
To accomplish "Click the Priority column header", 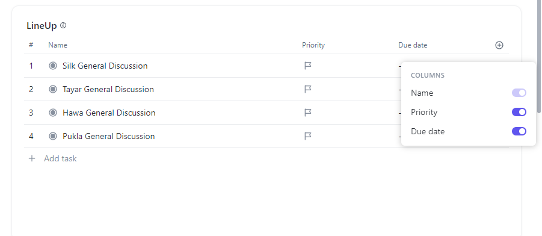I will click(x=313, y=45).
